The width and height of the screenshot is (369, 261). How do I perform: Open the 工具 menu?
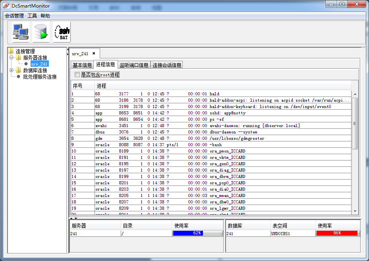(32, 16)
